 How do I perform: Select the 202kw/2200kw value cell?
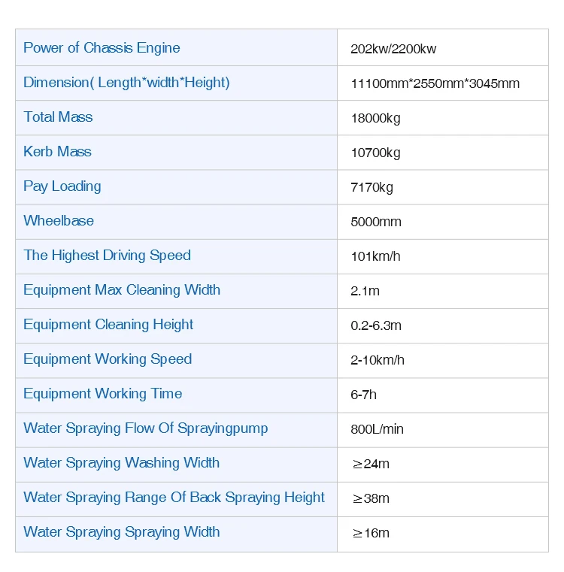(393, 50)
